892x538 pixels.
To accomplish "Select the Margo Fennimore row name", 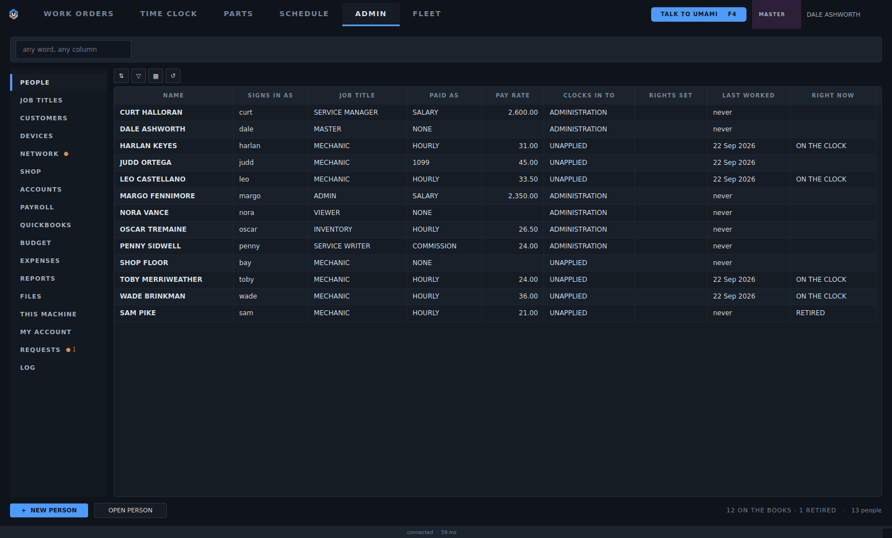I will click(x=157, y=196).
